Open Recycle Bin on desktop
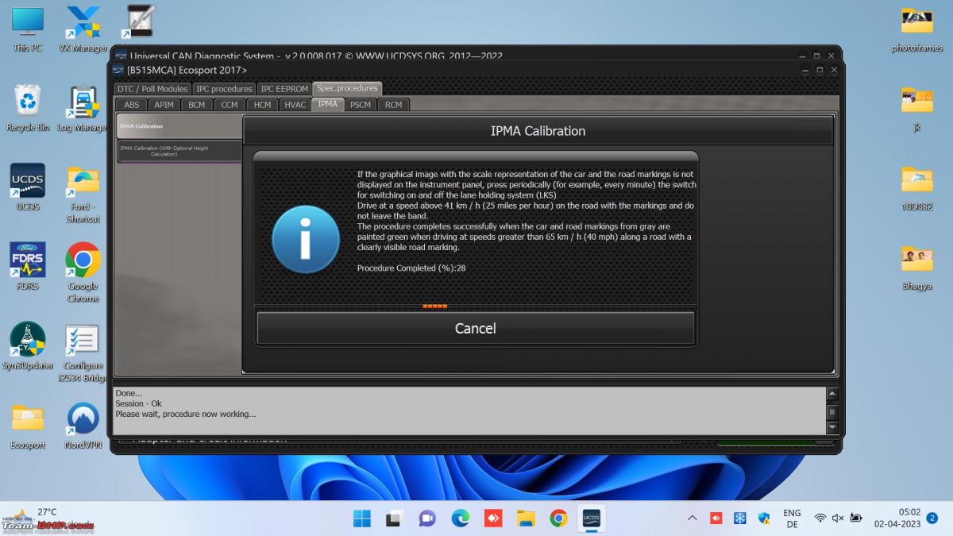The image size is (953, 536). [28, 108]
